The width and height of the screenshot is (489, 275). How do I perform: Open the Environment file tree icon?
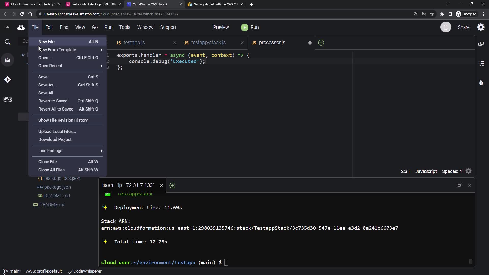click(7, 60)
